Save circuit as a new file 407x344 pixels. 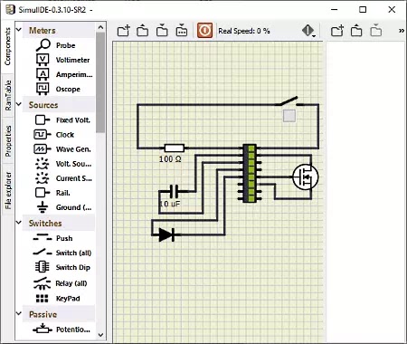click(x=182, y=31)
